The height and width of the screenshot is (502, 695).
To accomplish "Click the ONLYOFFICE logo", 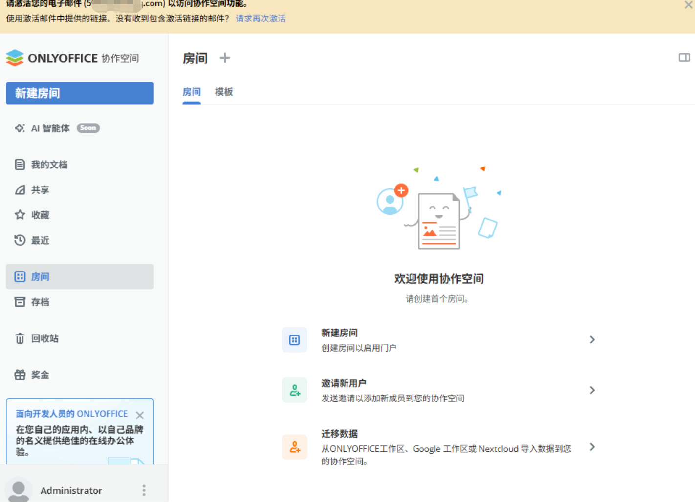I will (x=72, y=58).
